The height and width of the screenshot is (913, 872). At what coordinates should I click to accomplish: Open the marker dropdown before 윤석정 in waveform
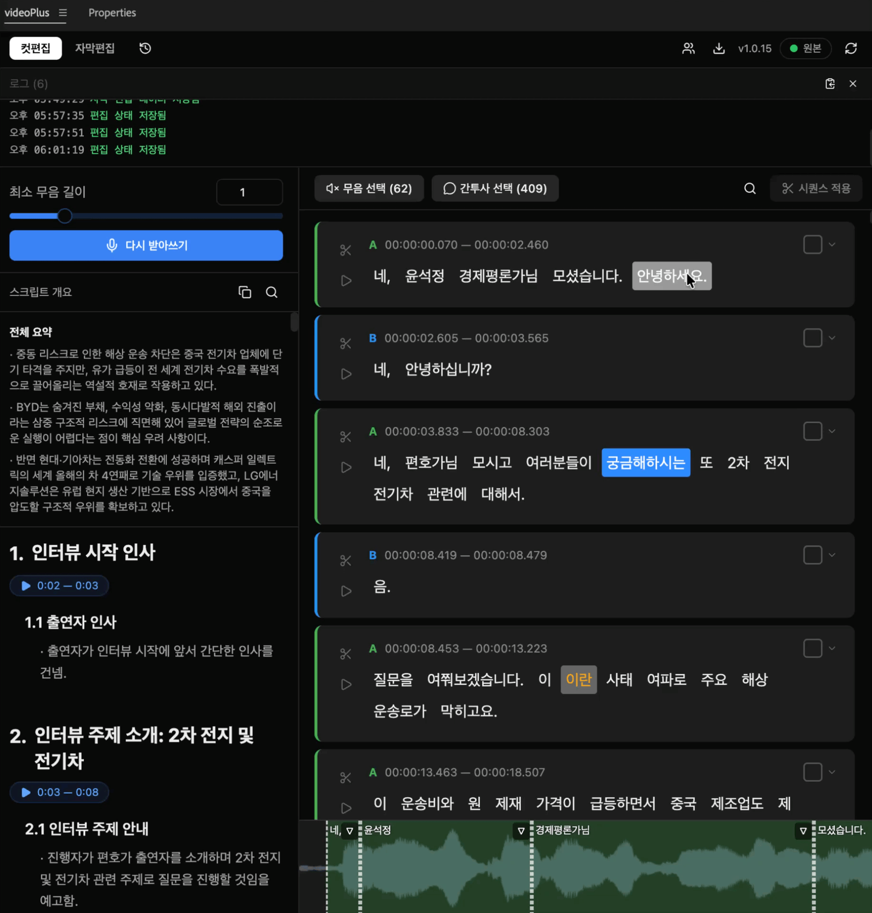[x=350, y=831]
